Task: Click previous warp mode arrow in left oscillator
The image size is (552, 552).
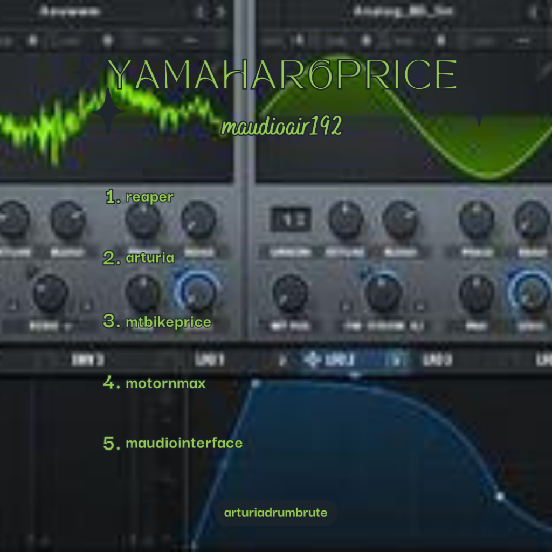Action: point(13,306)
